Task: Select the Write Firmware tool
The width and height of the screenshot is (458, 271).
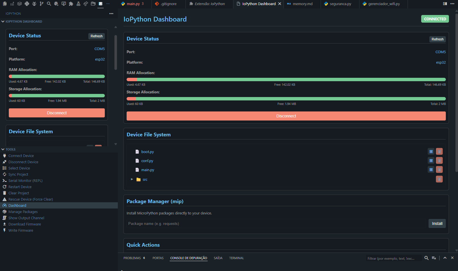Action: pyautogui.click(x=21, y=231)
